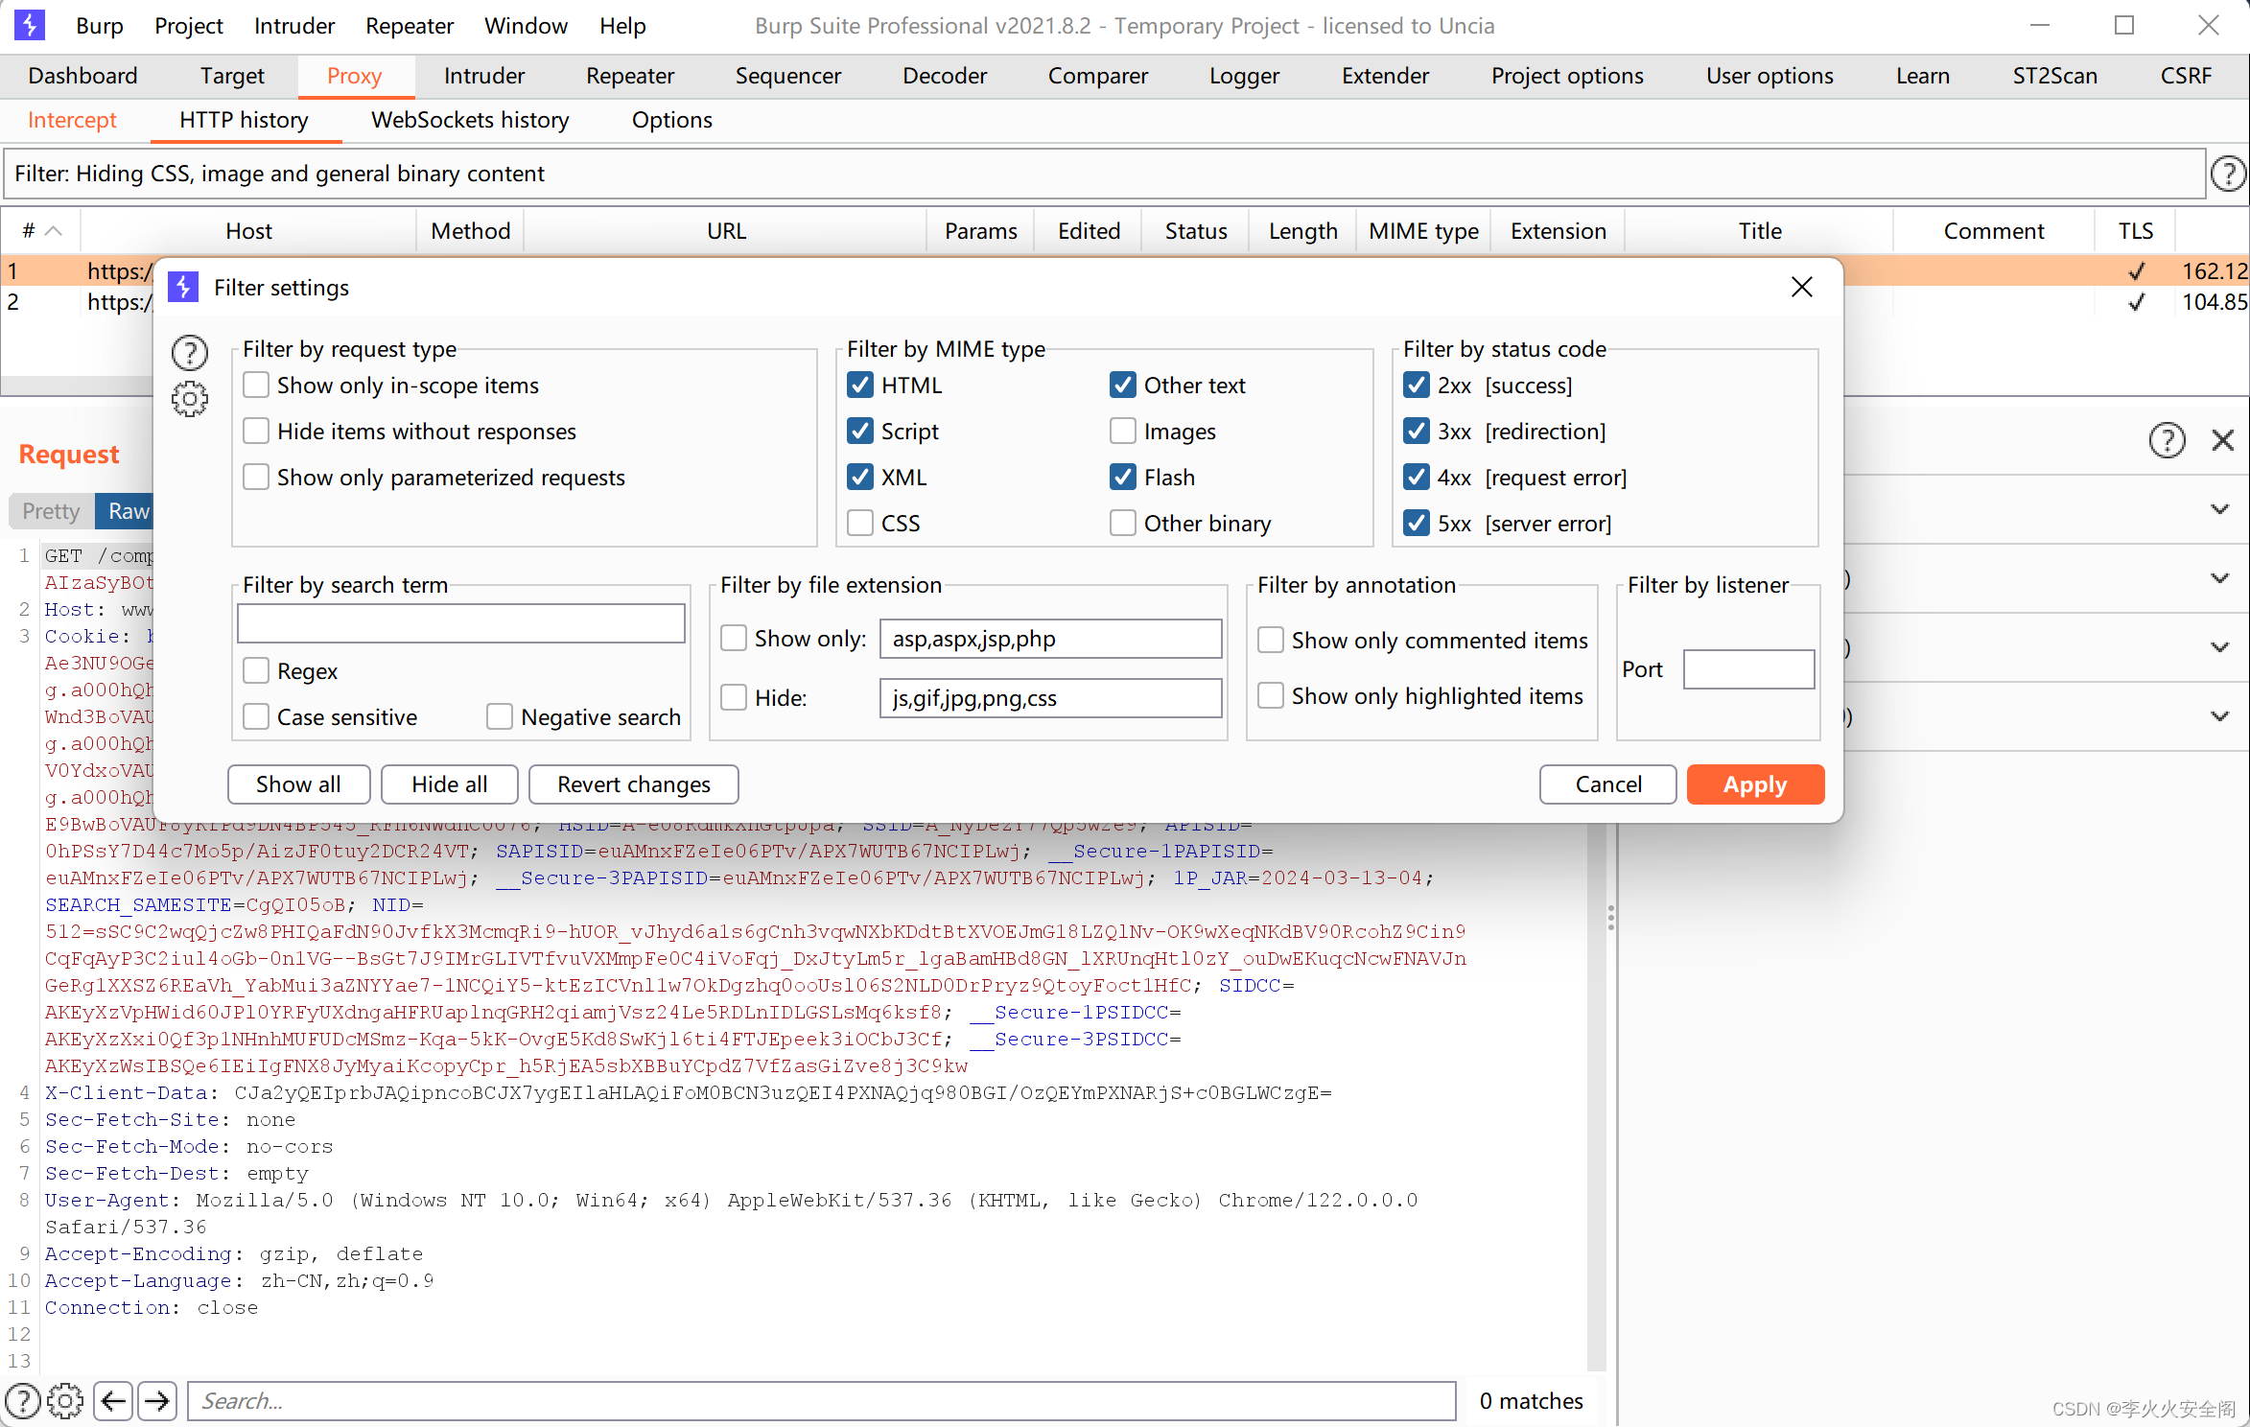Toggle the 5xx server error checkbox
Viewport: 2250px width, 1427px height.
click(1417, 524)
